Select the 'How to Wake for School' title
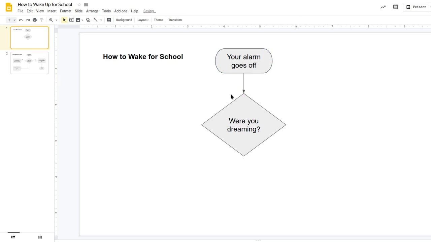Image resolution: width=431 pixels, height=242 pixels. (x=143, y=56)
